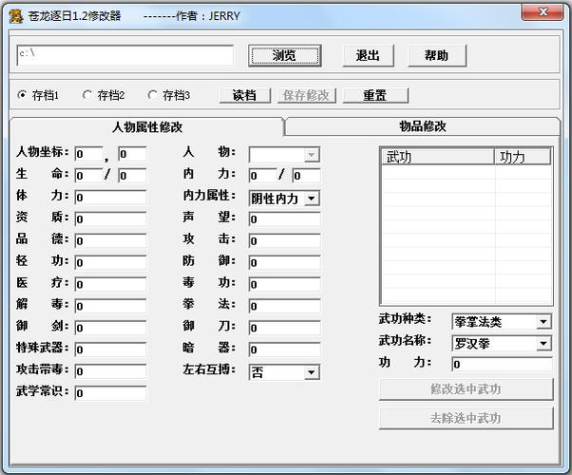Click the 武功 column header
The height and width of the screenshot is (475, 572).
click(x=438, y=157)
